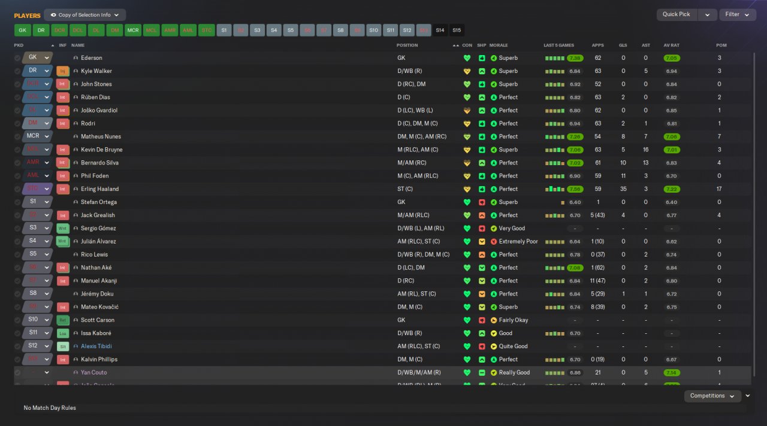Image resolution: width=767 pixels, height=426 pixels.
Task: Click the profile icon next to Jérémy Doku
Action: pos(76,294)
